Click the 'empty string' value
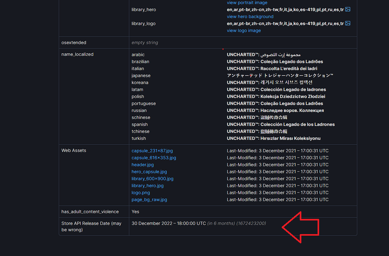 pos(145,43)
